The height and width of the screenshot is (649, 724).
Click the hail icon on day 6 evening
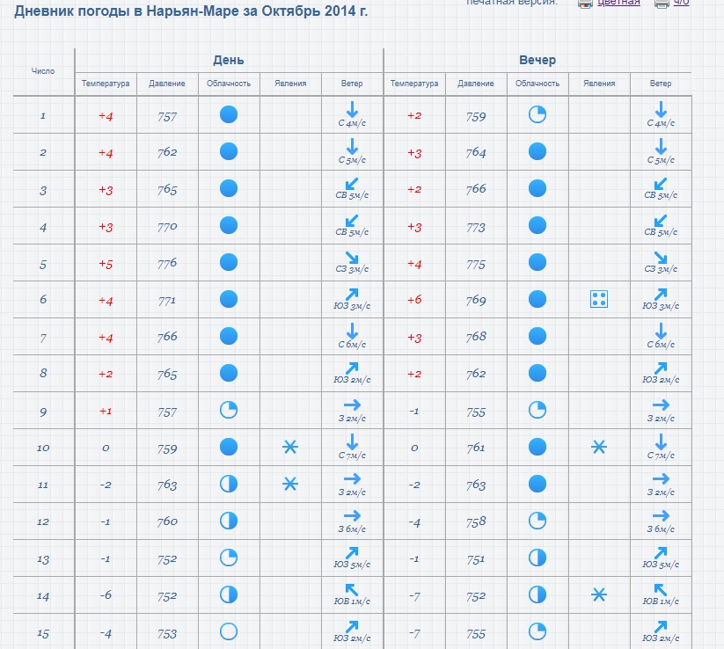coord(599,299)
